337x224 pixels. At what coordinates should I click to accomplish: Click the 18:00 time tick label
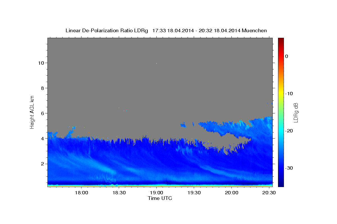click(x=81, y=193)
